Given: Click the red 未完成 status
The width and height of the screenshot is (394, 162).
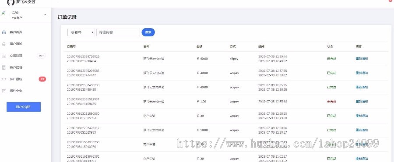Looking at the screenshot, I should pos(332,102).
